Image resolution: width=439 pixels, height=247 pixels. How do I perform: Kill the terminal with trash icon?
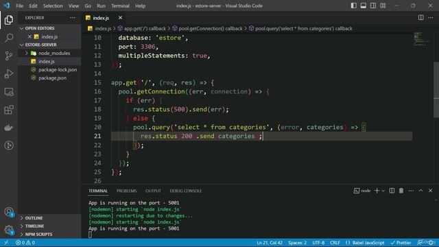point(401,191)
